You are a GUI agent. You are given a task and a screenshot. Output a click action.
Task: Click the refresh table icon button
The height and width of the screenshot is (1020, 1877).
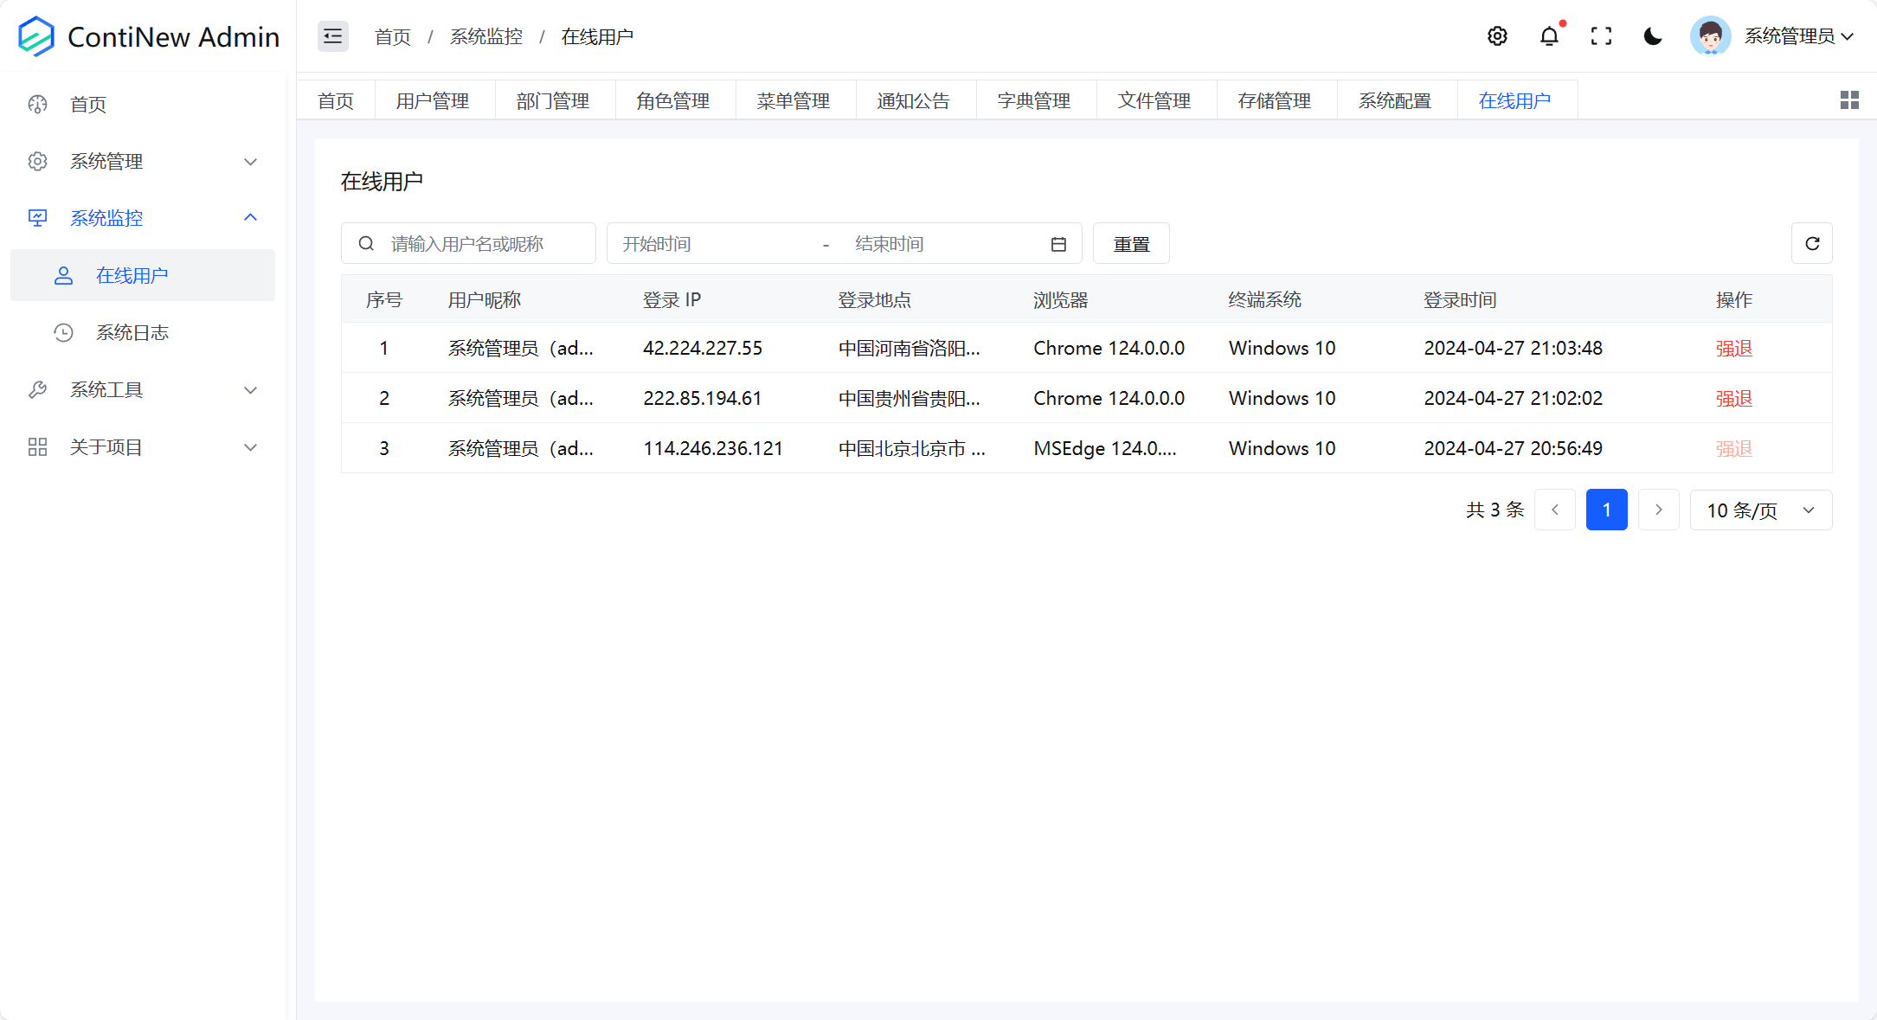coord(1811,244)
